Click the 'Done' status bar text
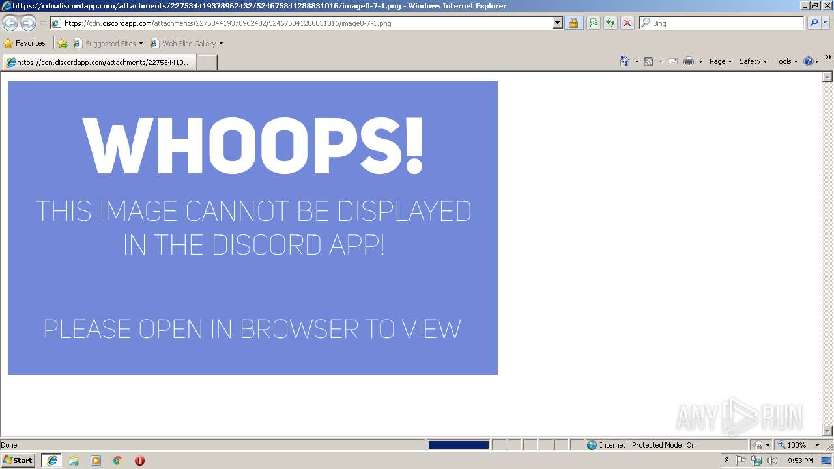The image size is (834, 469). pyautogui.click(x=9, y=445)
